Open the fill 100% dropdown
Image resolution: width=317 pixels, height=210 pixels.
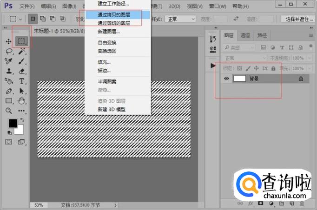309,68
